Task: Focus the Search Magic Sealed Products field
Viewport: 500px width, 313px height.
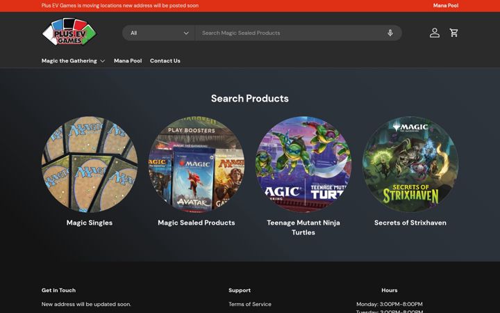Action: (289, 33)
